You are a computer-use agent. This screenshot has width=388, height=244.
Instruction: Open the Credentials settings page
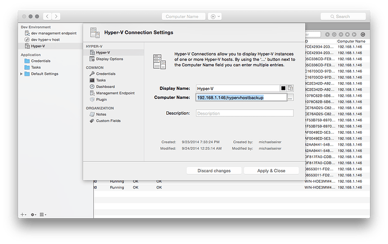click(105, 74)
